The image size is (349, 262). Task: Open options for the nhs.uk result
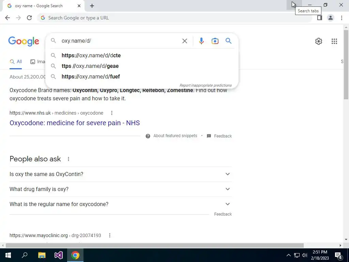[112, 113]
